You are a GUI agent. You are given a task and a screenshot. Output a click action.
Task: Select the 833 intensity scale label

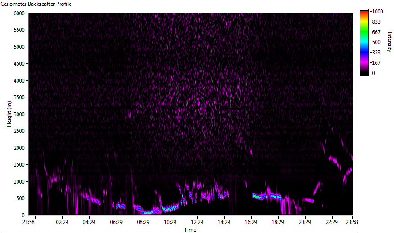click(376, 22)
